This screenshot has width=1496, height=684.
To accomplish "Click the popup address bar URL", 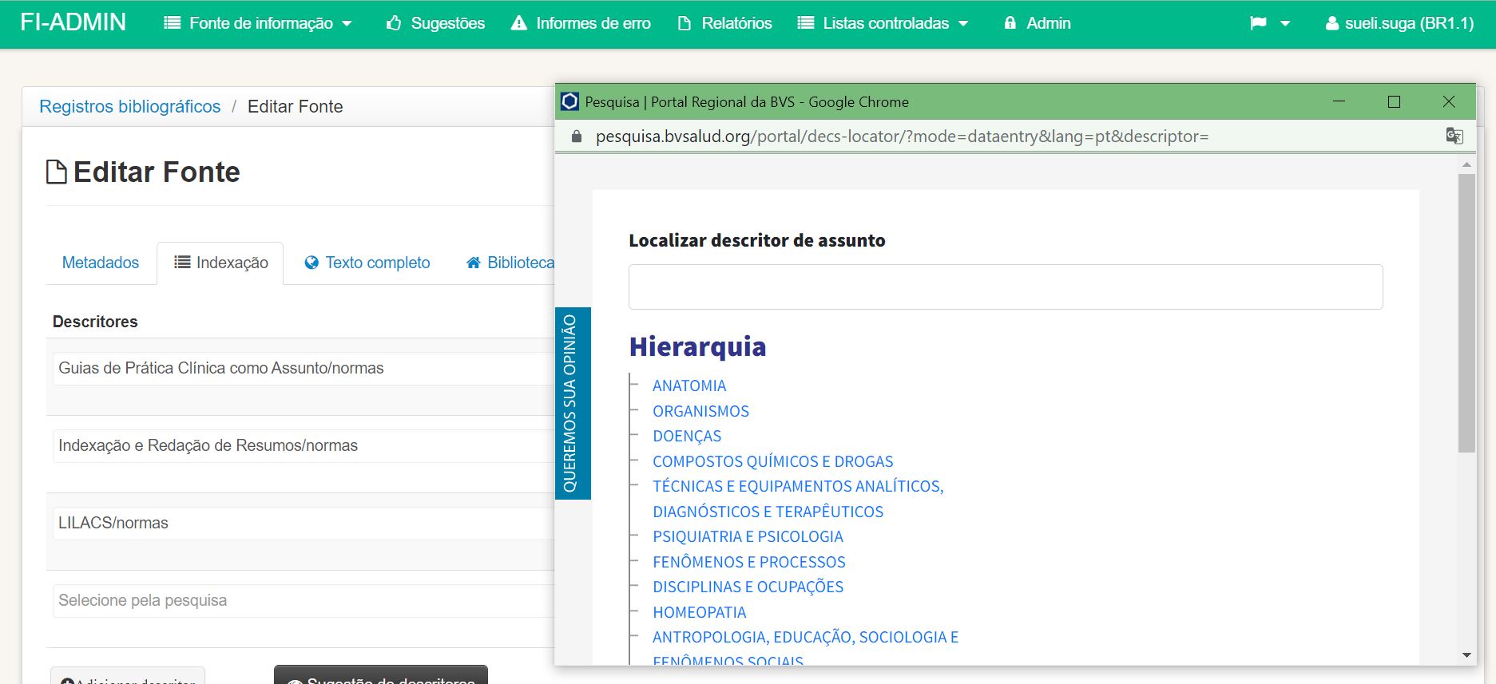I will (x=902, y=136).
